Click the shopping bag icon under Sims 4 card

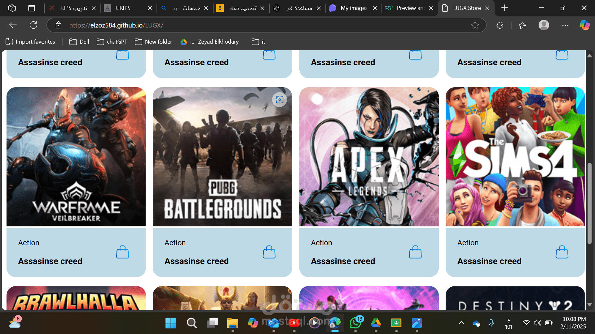click(562, 252)
